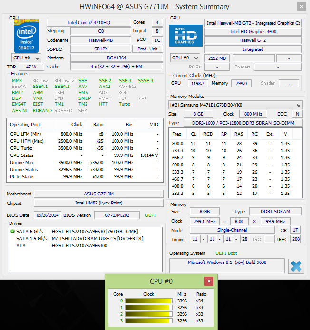Click the BIOS date 09/26/2014 field
Viewport: 310px width, 330px height.
click(x=48, y=215)
